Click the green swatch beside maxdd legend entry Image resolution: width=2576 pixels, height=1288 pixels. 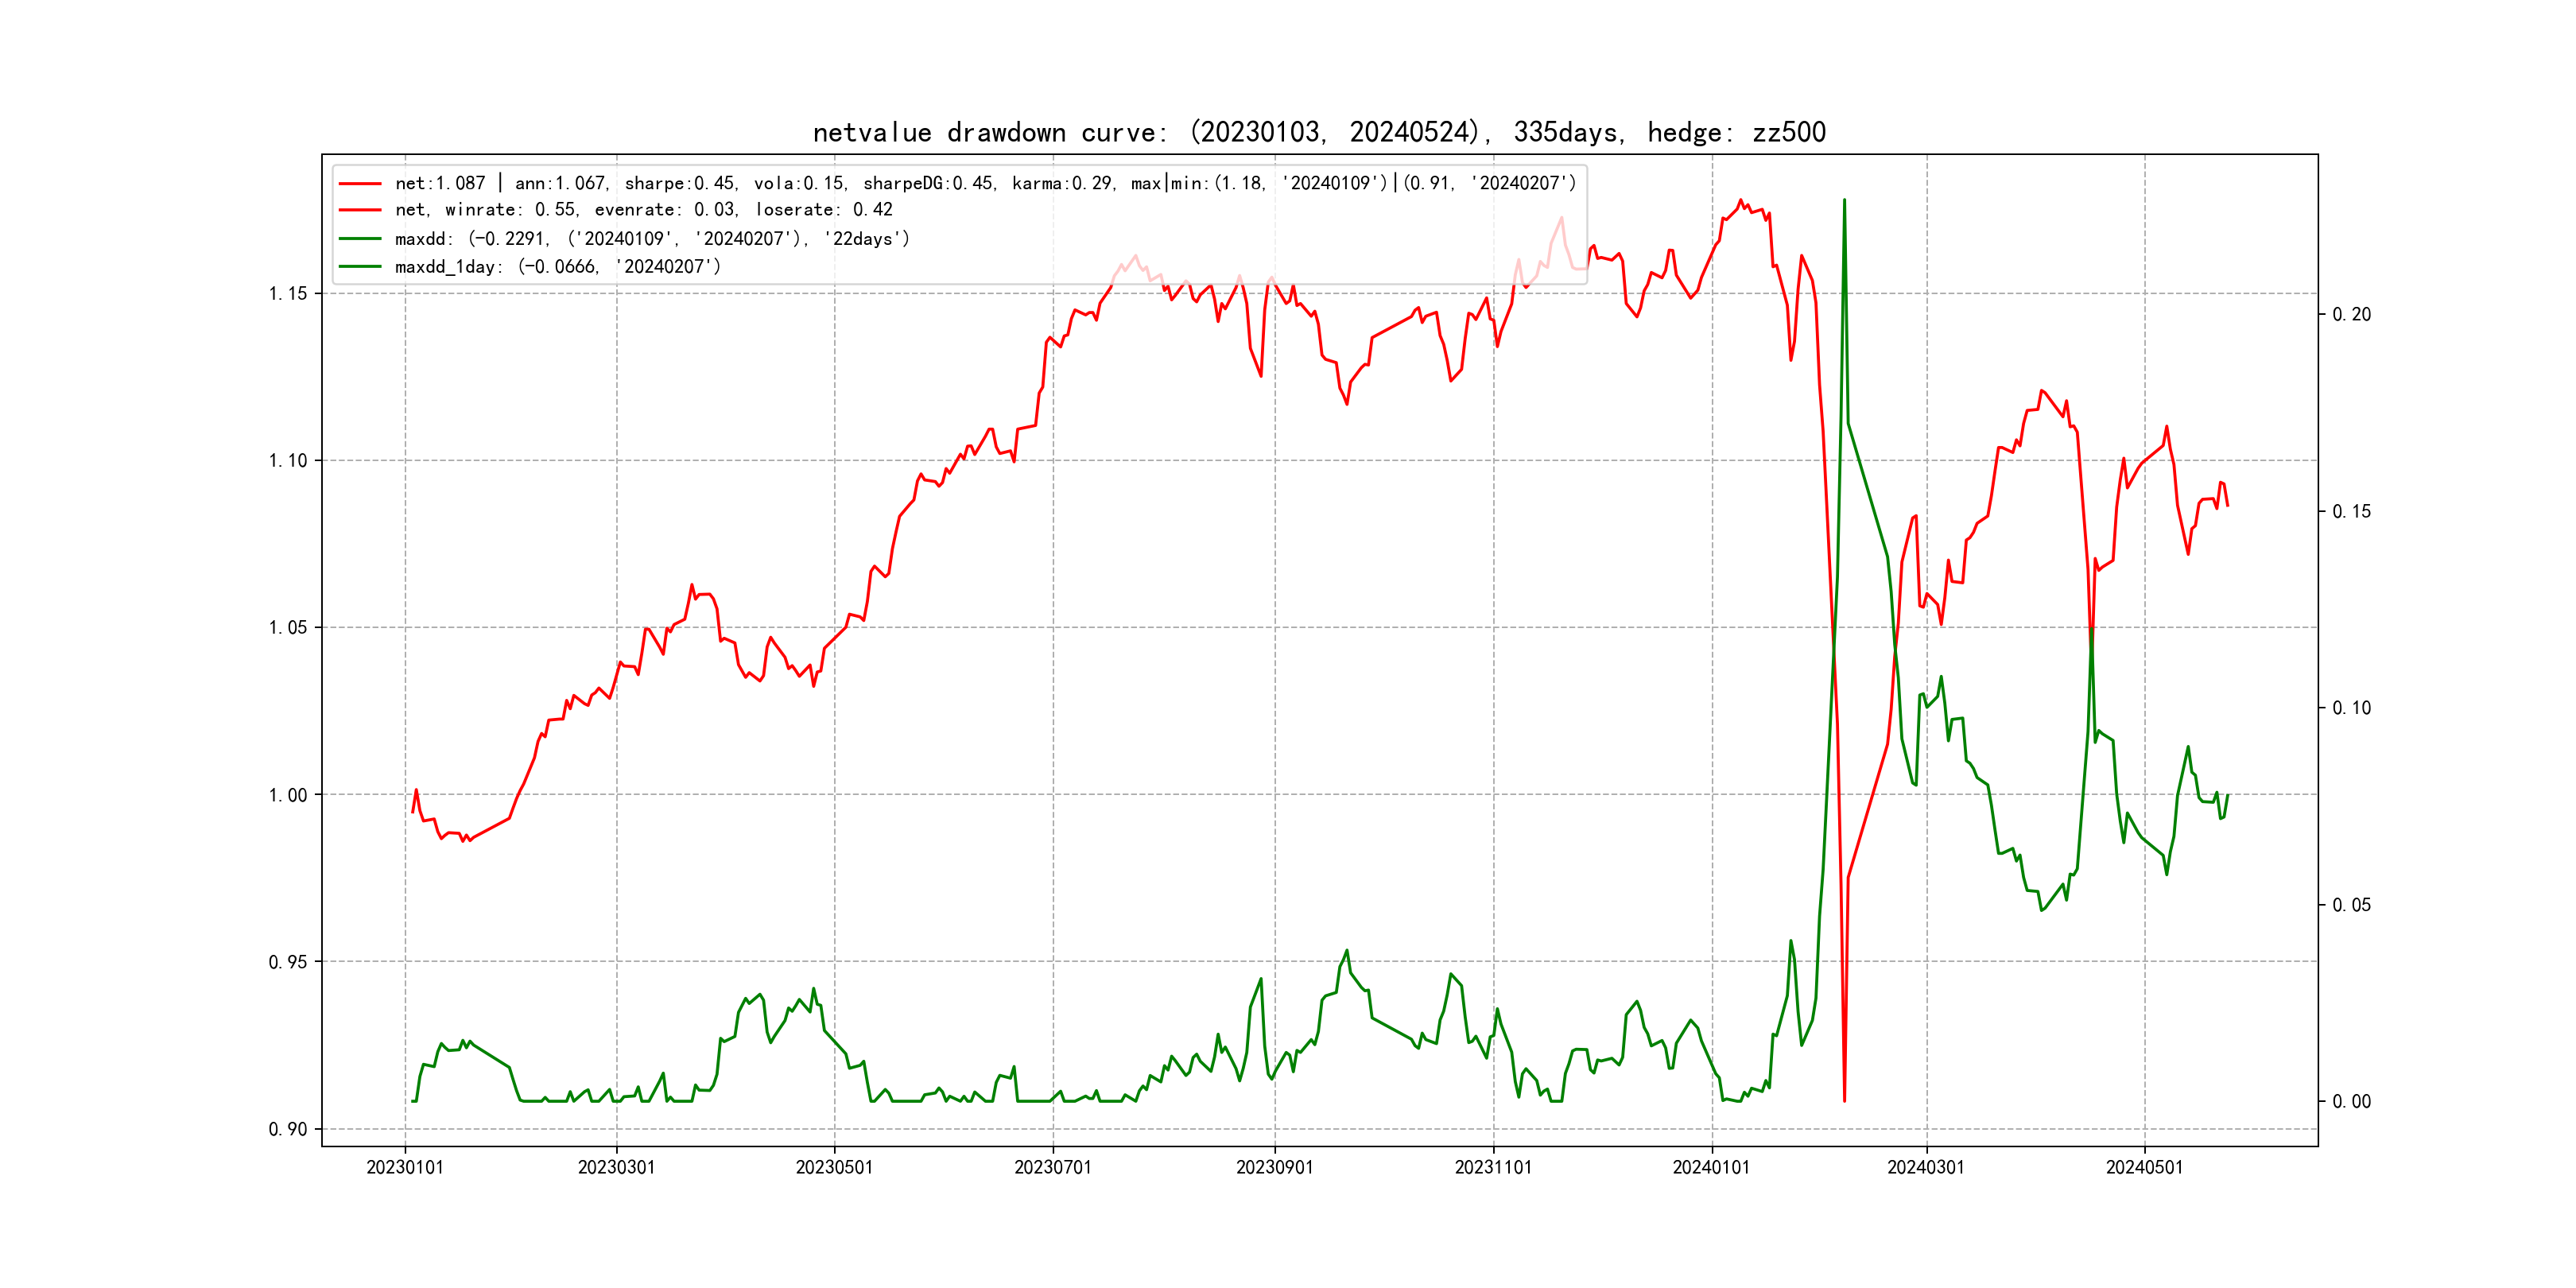pos(360,239)
